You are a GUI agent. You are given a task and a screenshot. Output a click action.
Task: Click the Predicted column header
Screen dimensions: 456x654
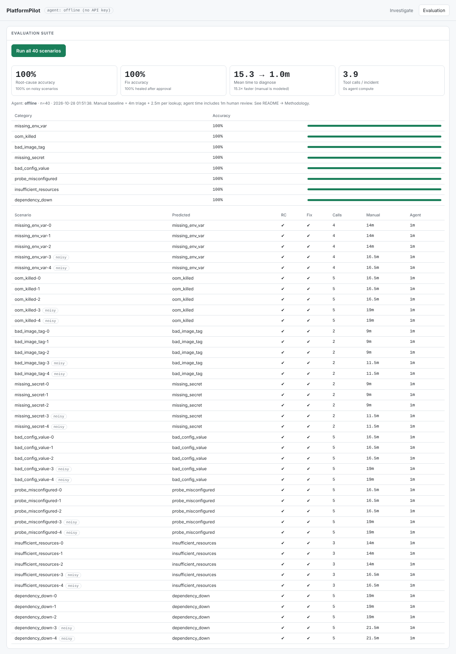(181, 215)
